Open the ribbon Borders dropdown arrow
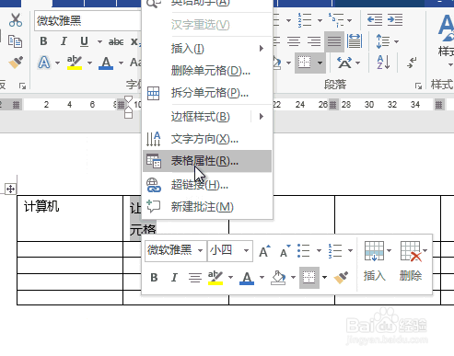The width and height of the screenshot is (454, 356). pos(320,63)
